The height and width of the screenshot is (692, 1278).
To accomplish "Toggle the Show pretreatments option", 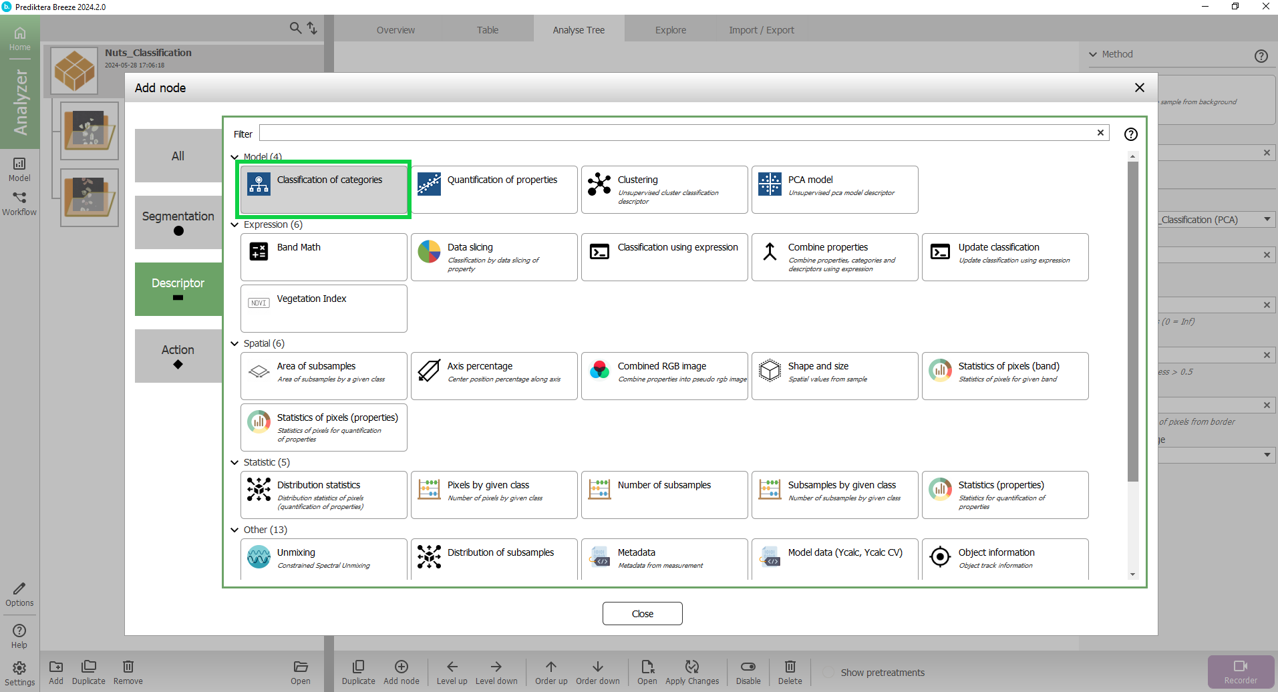I will [828, 673].
